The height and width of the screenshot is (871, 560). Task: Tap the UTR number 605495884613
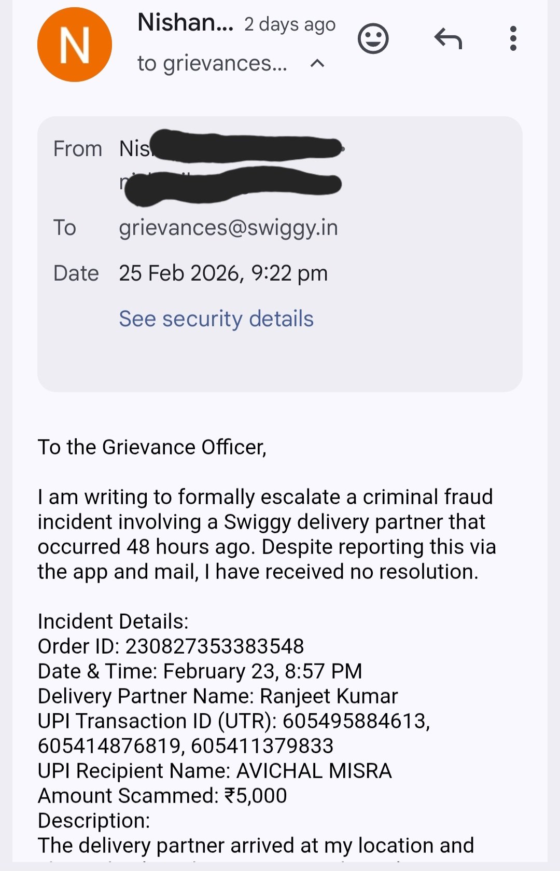(355, 721)
